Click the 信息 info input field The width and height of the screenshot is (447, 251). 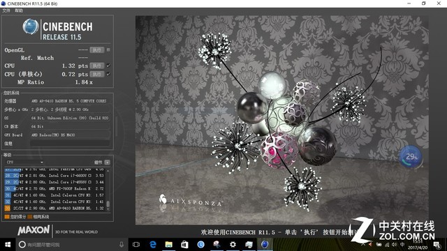(70, 144)
